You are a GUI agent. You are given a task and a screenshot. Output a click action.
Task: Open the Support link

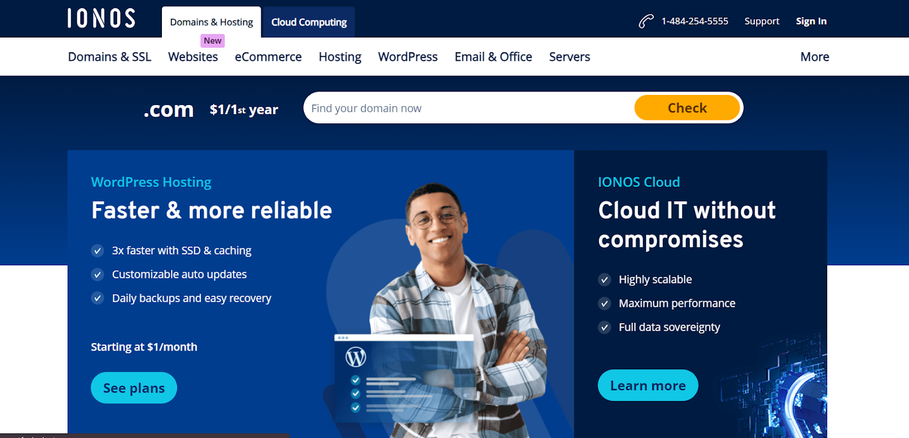pyautogui.click(x=762, y=21)
